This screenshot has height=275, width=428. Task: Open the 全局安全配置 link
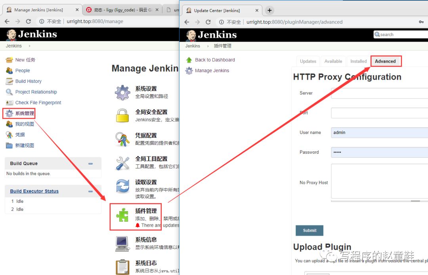coord(151,112)
